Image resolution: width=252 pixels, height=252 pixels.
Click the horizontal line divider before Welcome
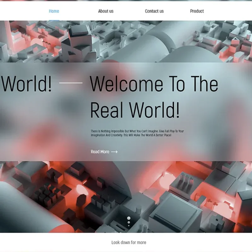tap(71, 83)
